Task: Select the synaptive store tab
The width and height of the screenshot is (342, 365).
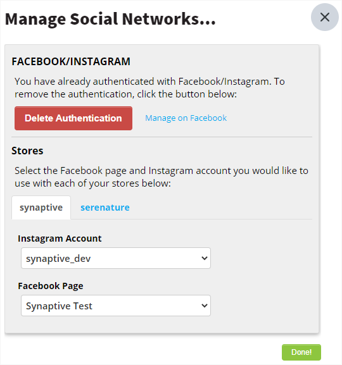Action: (41, 207)
